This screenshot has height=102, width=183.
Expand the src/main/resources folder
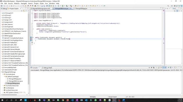pos(3,86)
